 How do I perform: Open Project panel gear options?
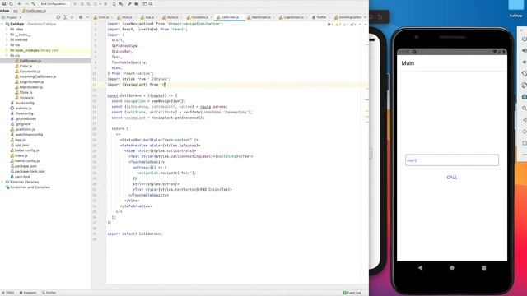(x=81, y=17)
